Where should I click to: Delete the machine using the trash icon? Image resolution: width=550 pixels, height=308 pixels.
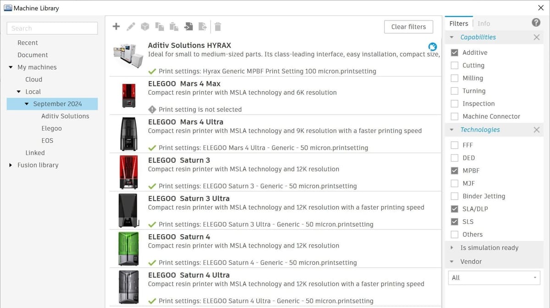click(218, 27)
